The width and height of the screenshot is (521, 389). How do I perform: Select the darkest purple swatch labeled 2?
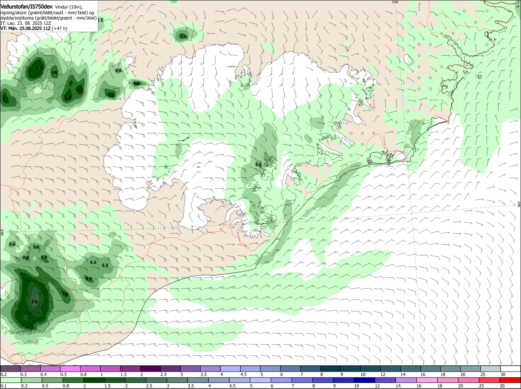point(150,368)
